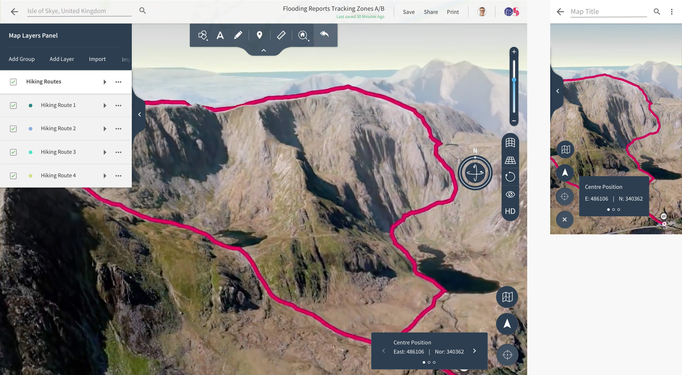Click the search icon in mobile panel
The height and width of the screenshot is (375, 682).
(657, 12)
